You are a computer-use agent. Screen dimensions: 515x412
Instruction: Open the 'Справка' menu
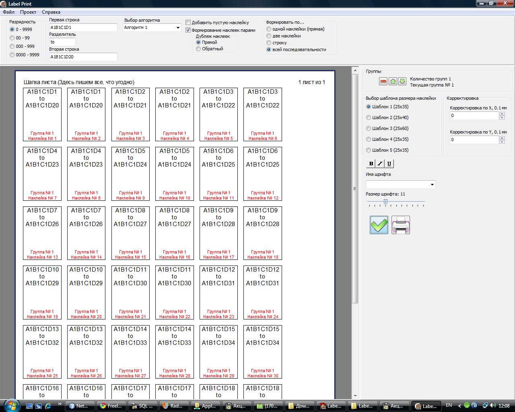pos(51,12)
